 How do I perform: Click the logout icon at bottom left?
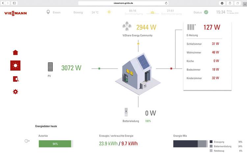27,141
